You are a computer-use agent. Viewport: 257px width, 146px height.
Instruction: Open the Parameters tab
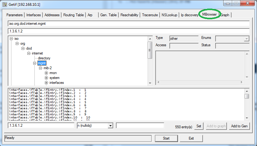(x=14, y=15)
